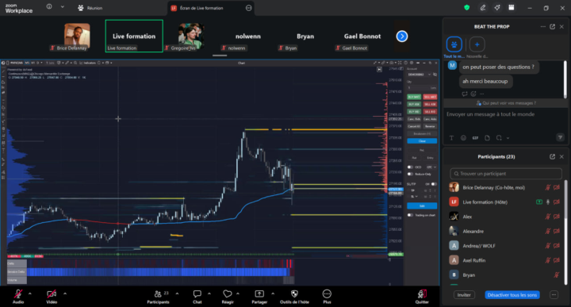Toggle the SL/TP switch
The image size is (571, 307).
pyautogui.click(x=433, y=184)
